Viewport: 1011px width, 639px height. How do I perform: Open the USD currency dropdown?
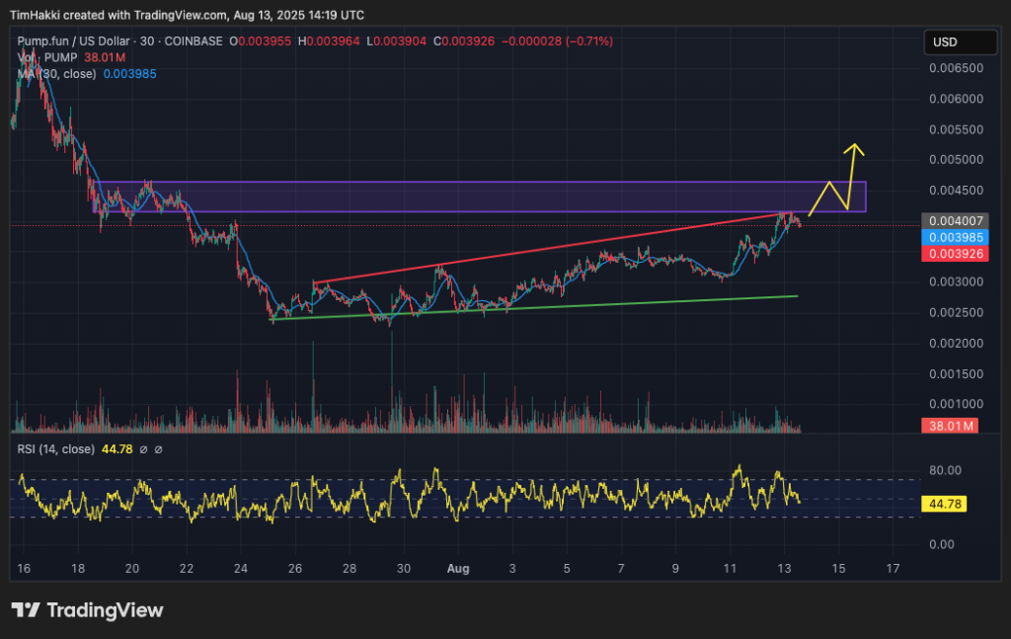coord(963,41)
